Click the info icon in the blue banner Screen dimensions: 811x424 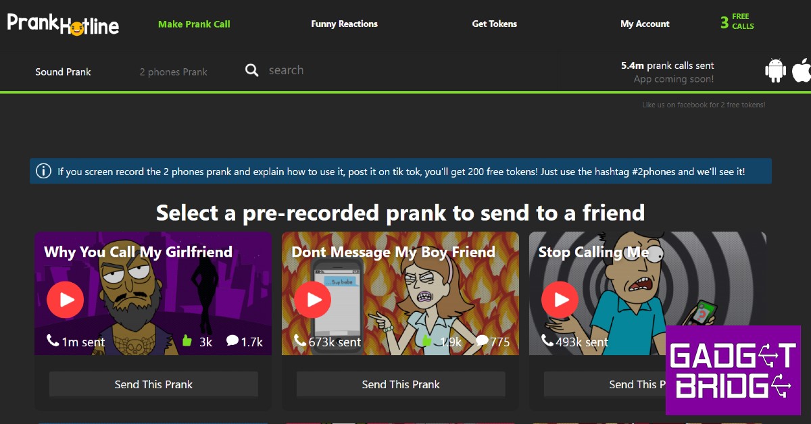pos(44,171)
